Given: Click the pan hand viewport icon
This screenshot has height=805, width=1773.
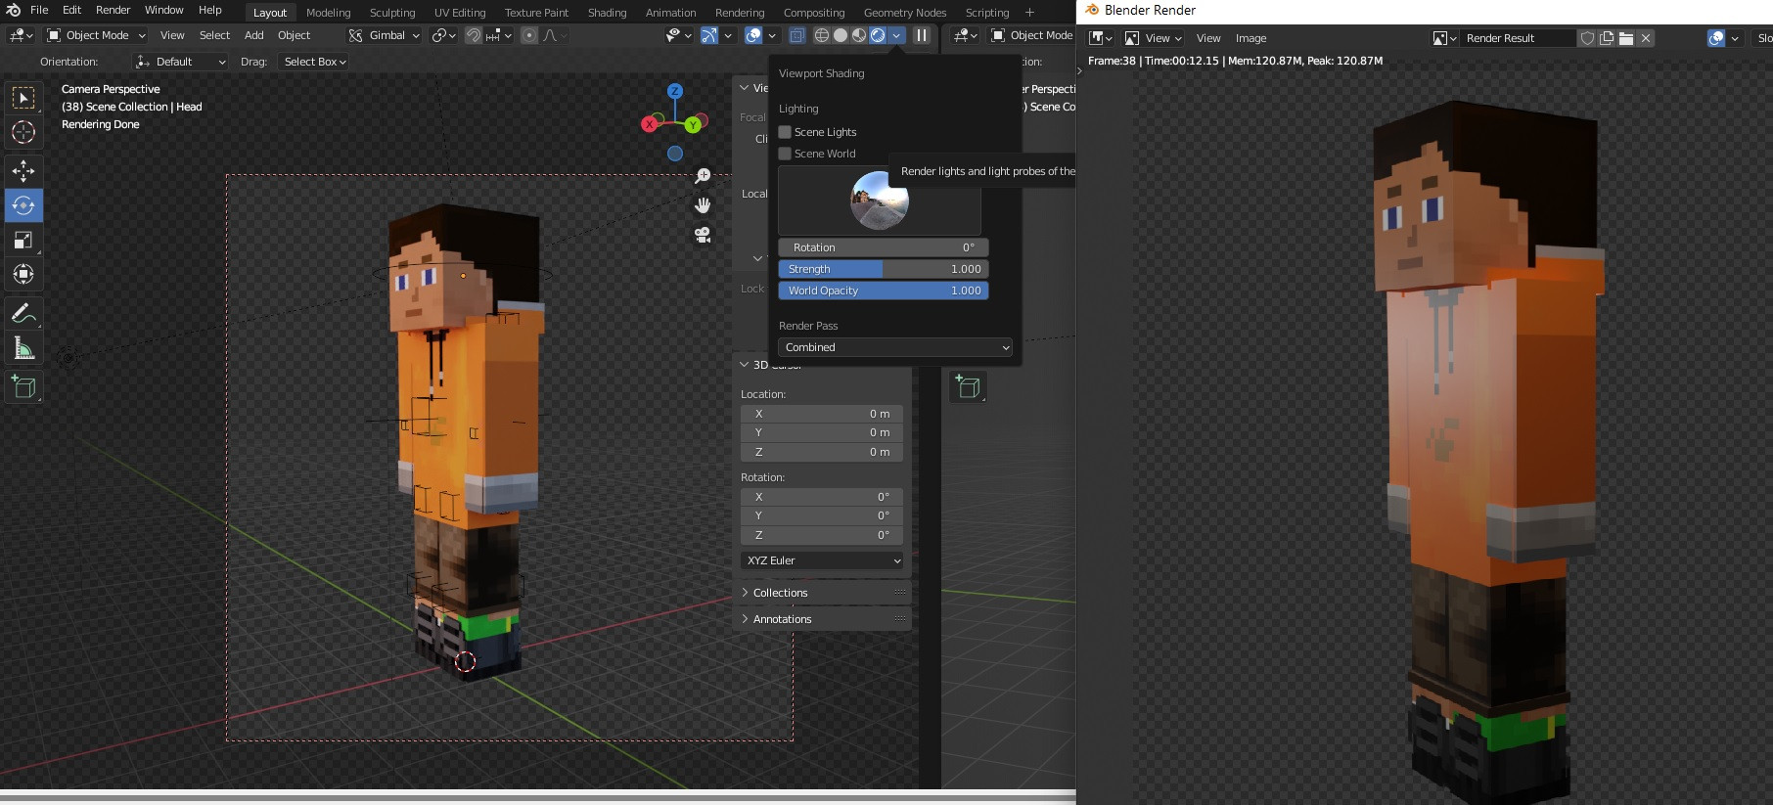Looking at the screenshot, I should point(703,205).
